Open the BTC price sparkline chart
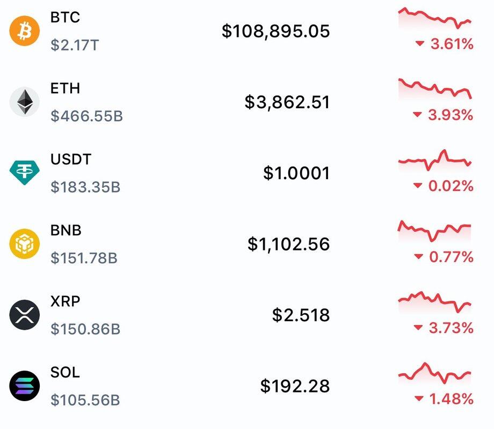Image resolution: width=494 pixels, height=429 pixels. tap(434, 18)
